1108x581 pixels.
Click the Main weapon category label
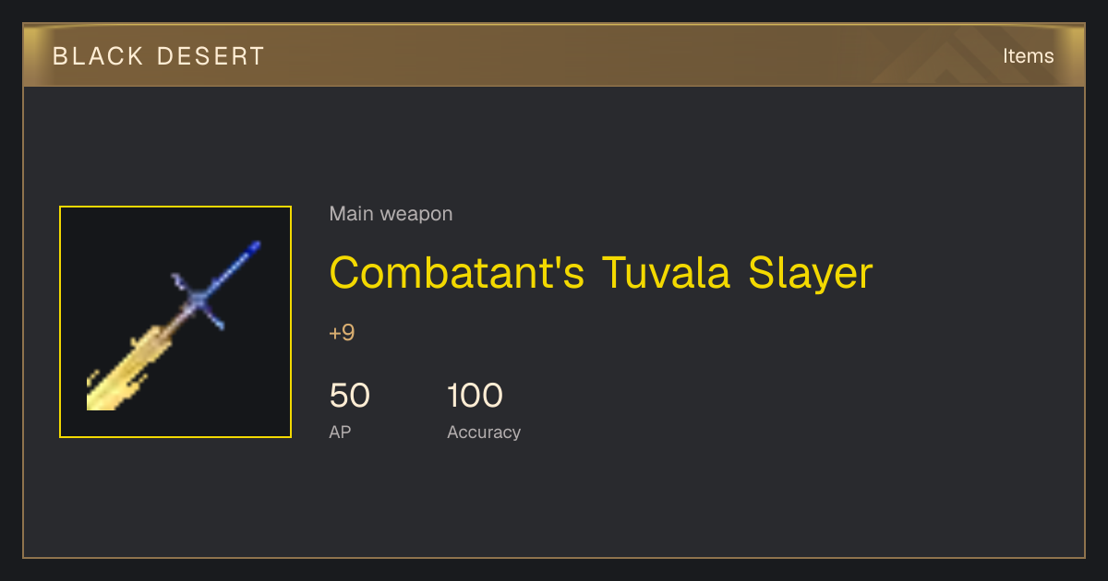391,214
